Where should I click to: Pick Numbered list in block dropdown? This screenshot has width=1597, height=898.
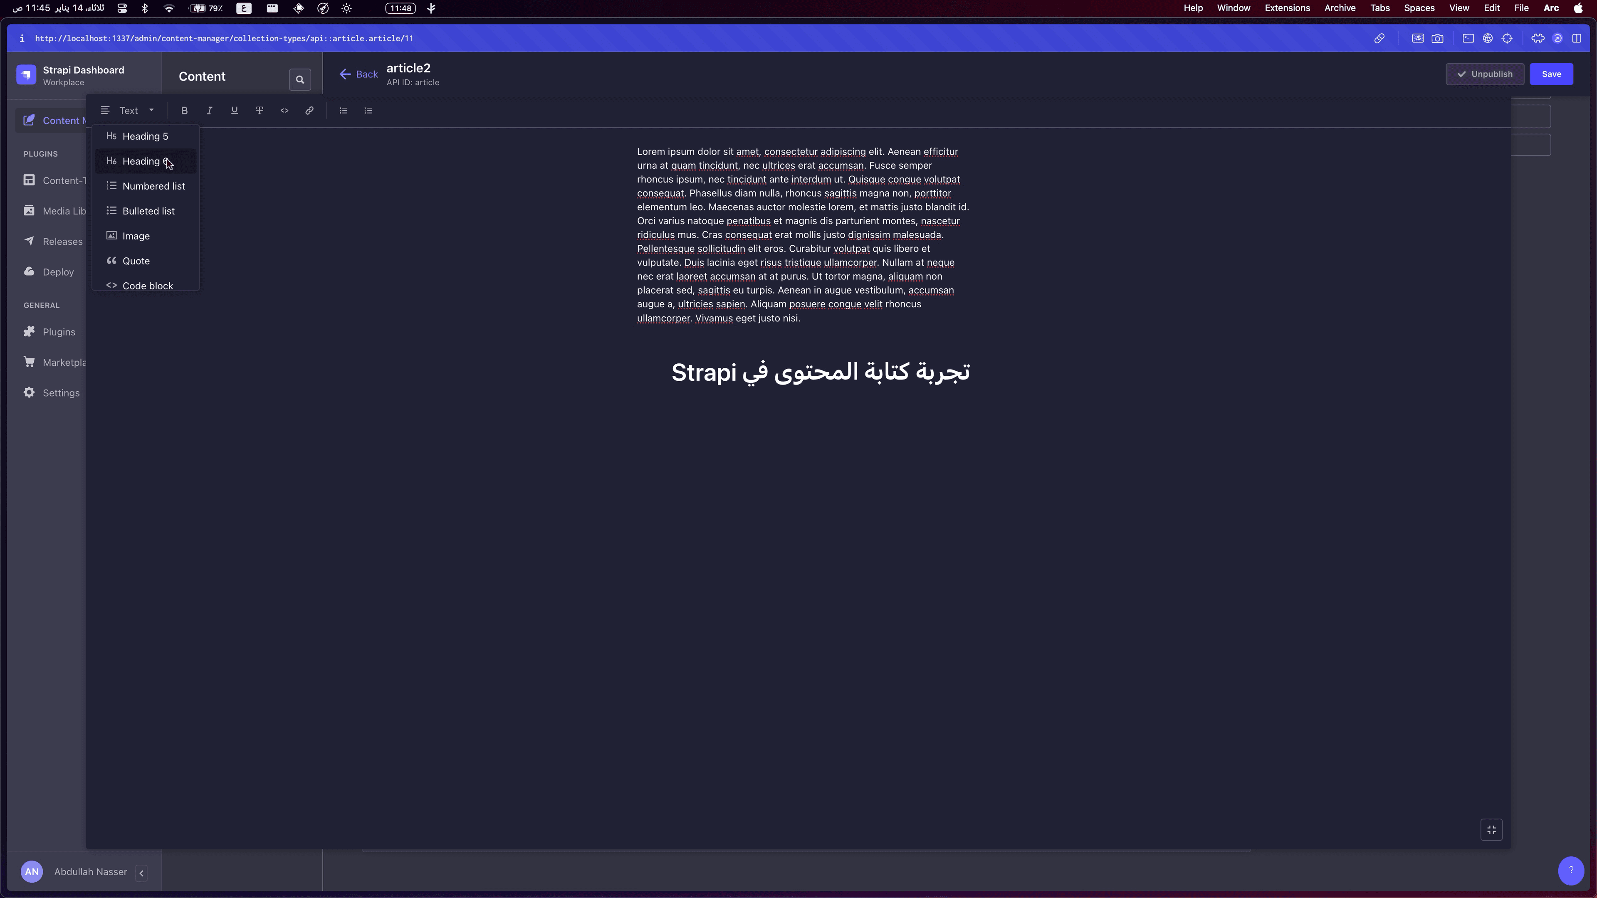pyautogui.click(x=153, y=187)
